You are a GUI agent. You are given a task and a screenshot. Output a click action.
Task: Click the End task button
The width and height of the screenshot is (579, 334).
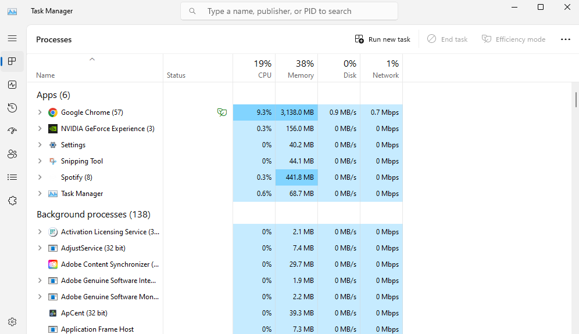447,39
